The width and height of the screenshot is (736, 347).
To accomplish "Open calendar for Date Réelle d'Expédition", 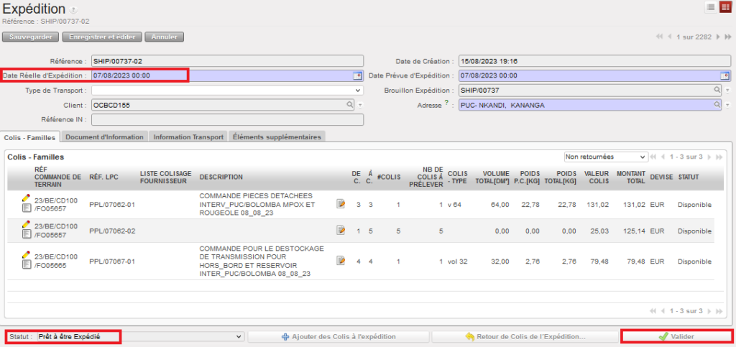I will click(357, 75).
